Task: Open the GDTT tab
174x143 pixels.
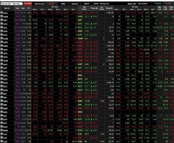Action: 86,4
